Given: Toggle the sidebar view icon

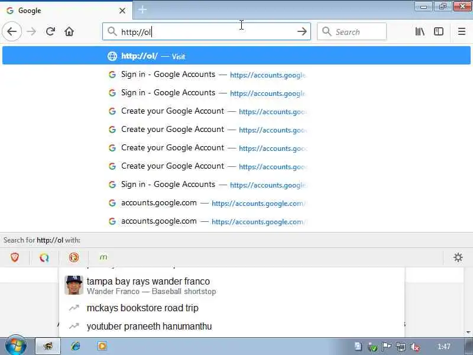Looking at the screenshot, I should click(x=439, y=31).
